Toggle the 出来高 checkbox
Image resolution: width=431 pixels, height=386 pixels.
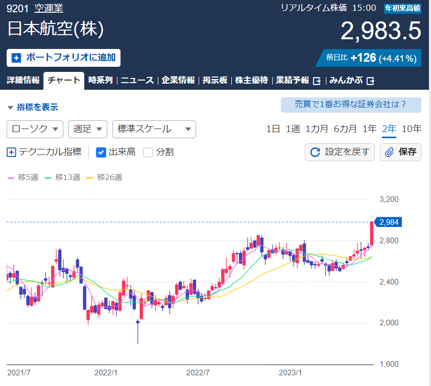pyautogui.click(x=101, y=152)
